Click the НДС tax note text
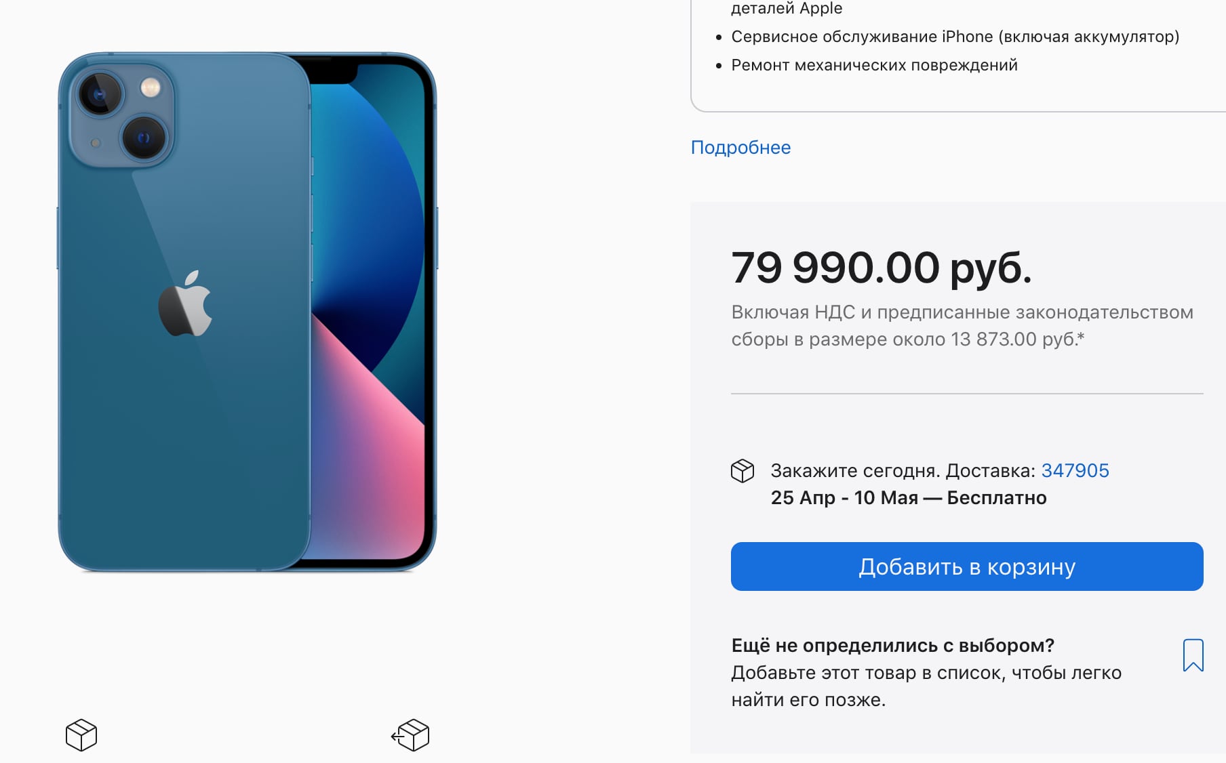Image resolution: width=1226 pixels, height=763 pixels. coord(962,326)
